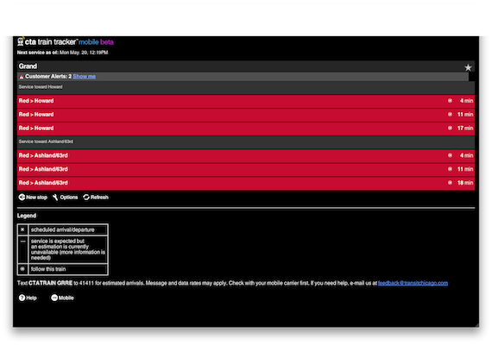This screenshot has width=492, height=345.
Task: Follow the Howard train arriving in 4 min
Action: click(450, 101)
